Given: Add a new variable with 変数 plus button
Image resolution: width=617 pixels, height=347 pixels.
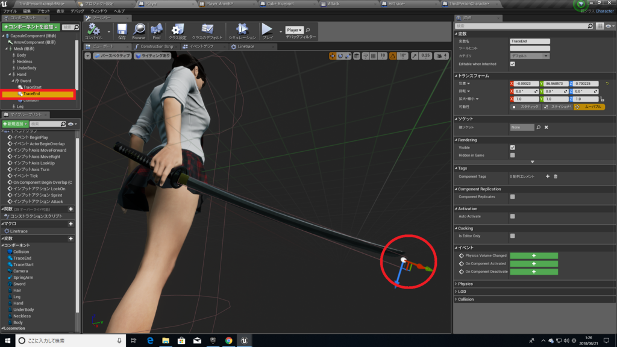Looking at the screenshot, I should (71, 239).
